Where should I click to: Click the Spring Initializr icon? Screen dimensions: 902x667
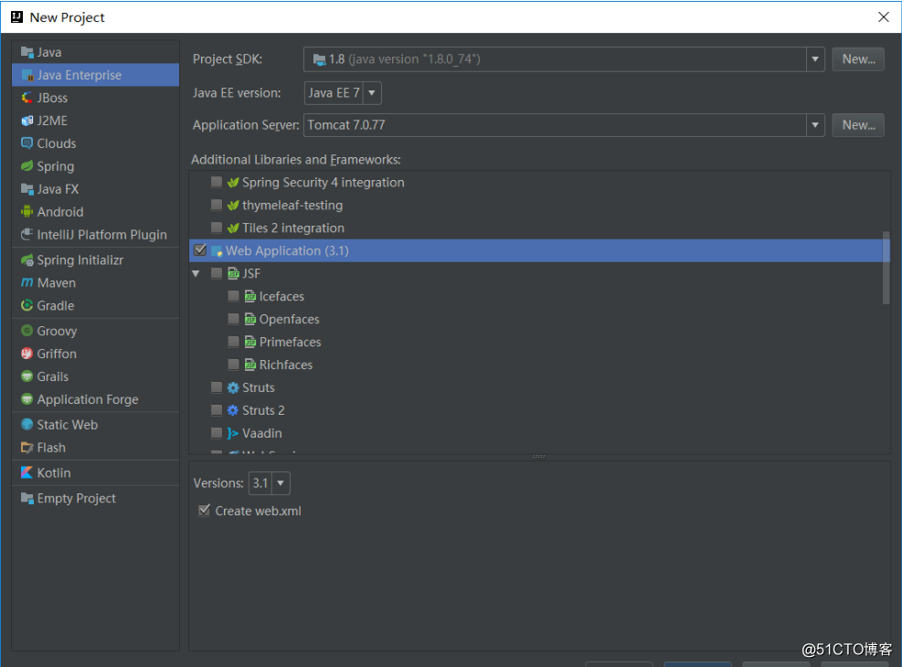[27, 259]
